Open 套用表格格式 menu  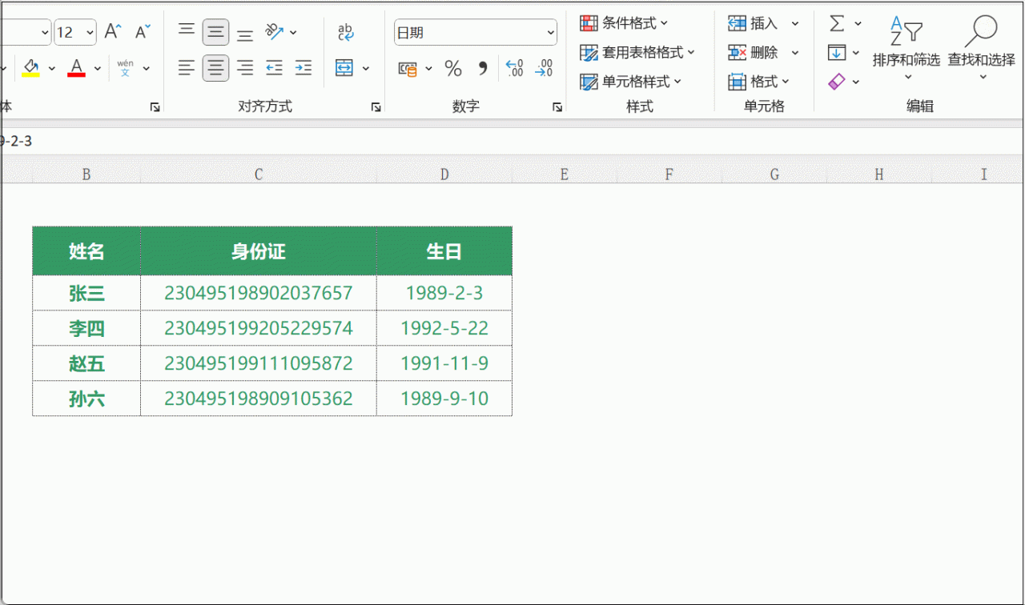tap(637, 52)
